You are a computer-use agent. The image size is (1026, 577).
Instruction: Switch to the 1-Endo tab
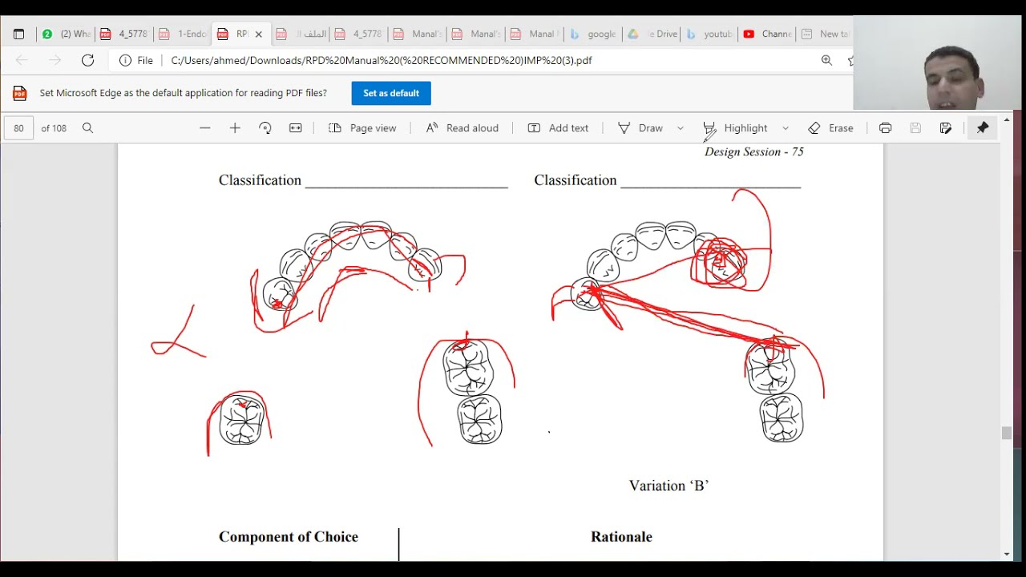point(183,34)
